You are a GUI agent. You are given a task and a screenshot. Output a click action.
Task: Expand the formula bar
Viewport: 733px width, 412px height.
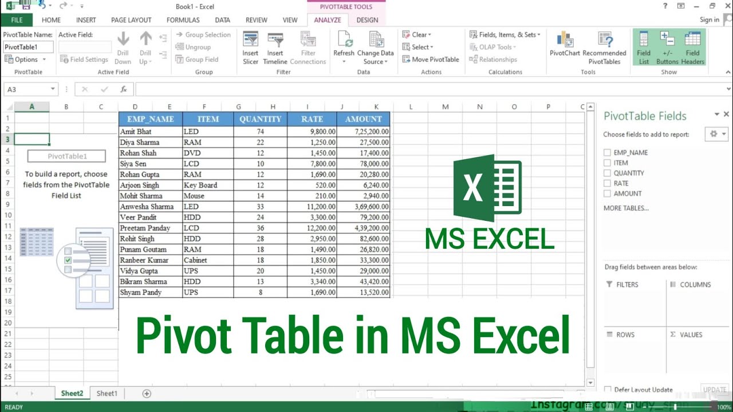(x=728, y=89)
